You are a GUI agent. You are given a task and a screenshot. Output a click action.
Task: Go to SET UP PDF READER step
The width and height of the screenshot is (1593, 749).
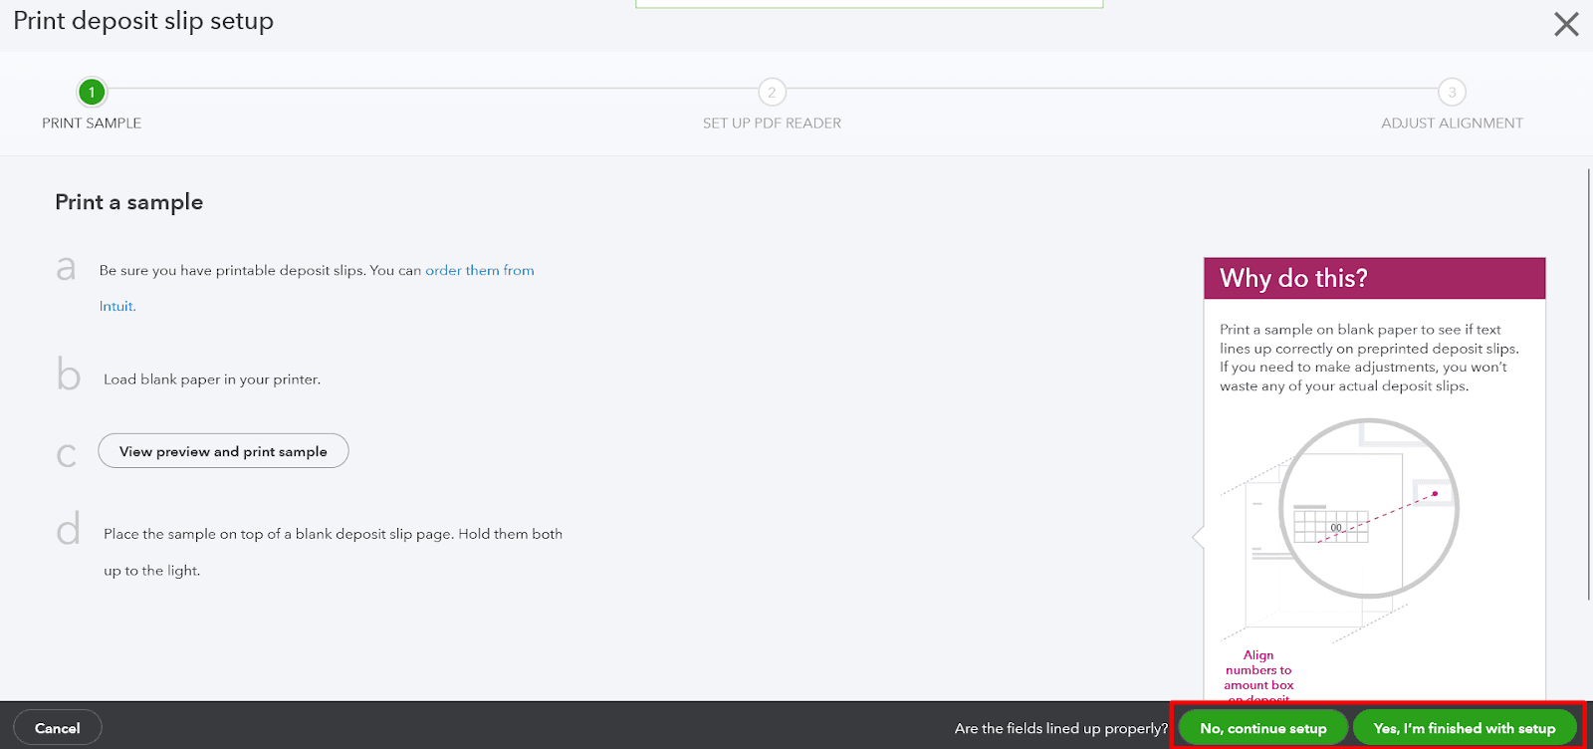coord(772,124)
